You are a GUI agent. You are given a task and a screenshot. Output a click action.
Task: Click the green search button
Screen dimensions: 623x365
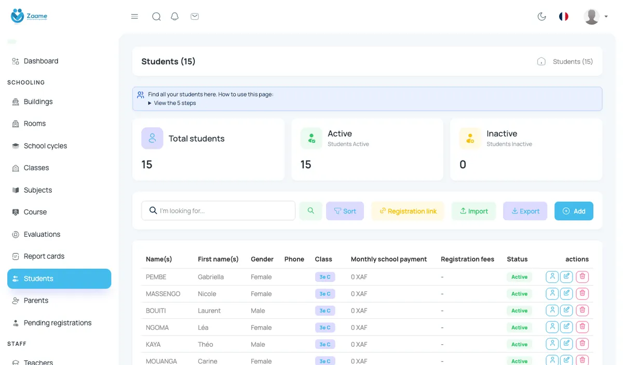coord(310,211)
